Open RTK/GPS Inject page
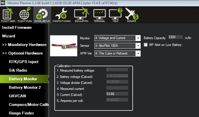Screen dimensions: 199x117 pyautogui.click(x=24, y=62)
